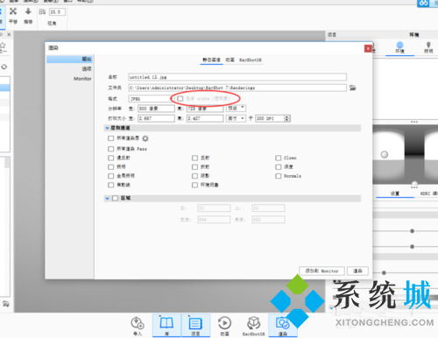Enable the depth (深度) pass checkbox

coord(278,167)
